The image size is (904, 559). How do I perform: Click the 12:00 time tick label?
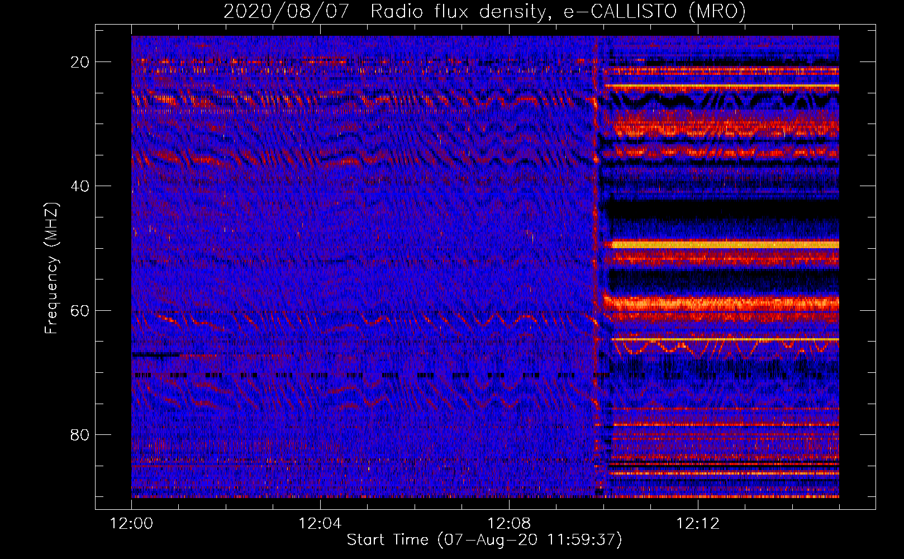coord(131,524)
